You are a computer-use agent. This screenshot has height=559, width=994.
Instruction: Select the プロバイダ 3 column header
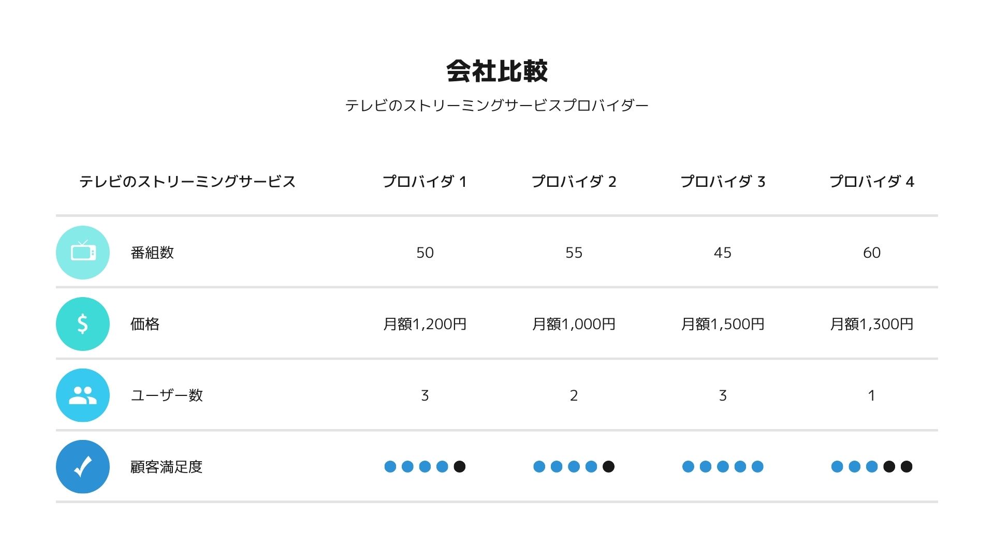click(x=723, y=182)
